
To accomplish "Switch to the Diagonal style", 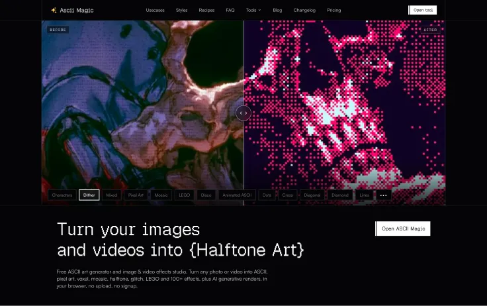I will [x=312, y=195].
